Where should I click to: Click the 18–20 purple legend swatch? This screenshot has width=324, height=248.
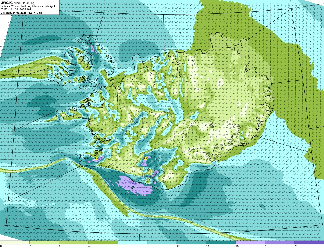coord(280,243)
